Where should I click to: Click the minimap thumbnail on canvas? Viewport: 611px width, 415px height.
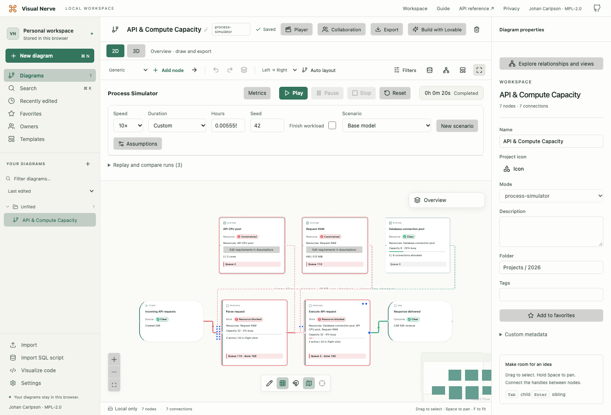click(456, 377)
